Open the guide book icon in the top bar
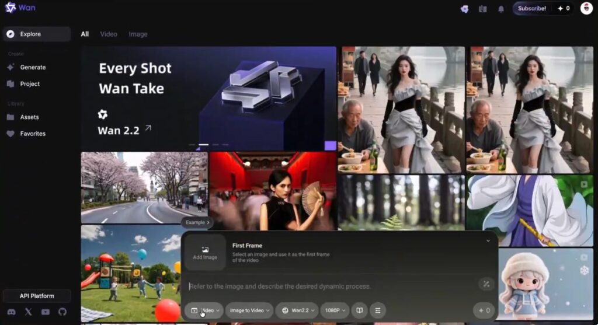This screenshot has height=325, width=598. tap(483, 9)
